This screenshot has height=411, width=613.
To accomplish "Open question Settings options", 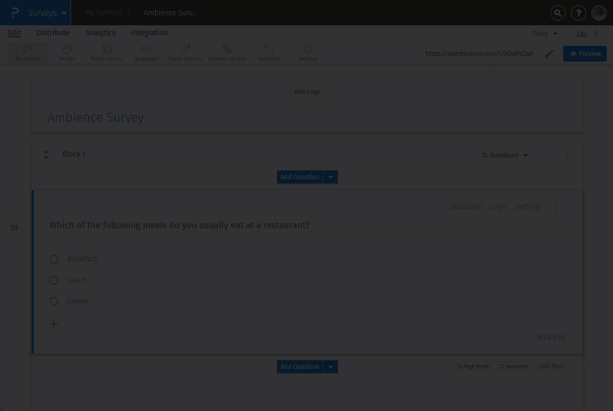I will pos(529,207).
